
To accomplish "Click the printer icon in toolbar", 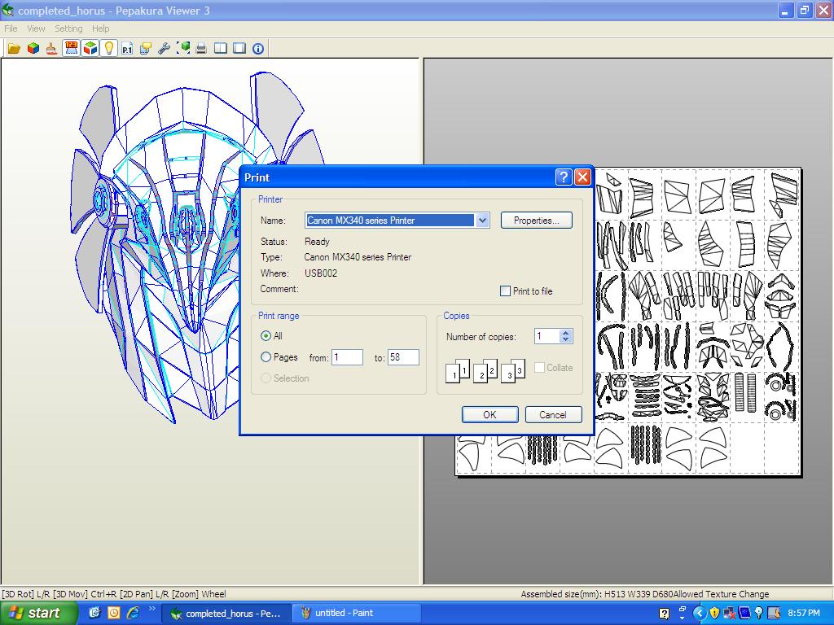I will point(201,48).
